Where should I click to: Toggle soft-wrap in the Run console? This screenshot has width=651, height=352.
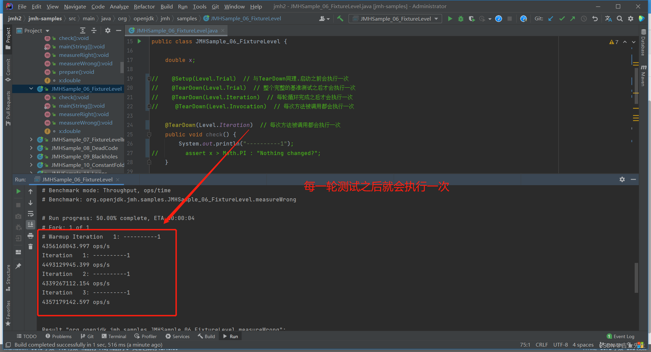coord(31,214)
